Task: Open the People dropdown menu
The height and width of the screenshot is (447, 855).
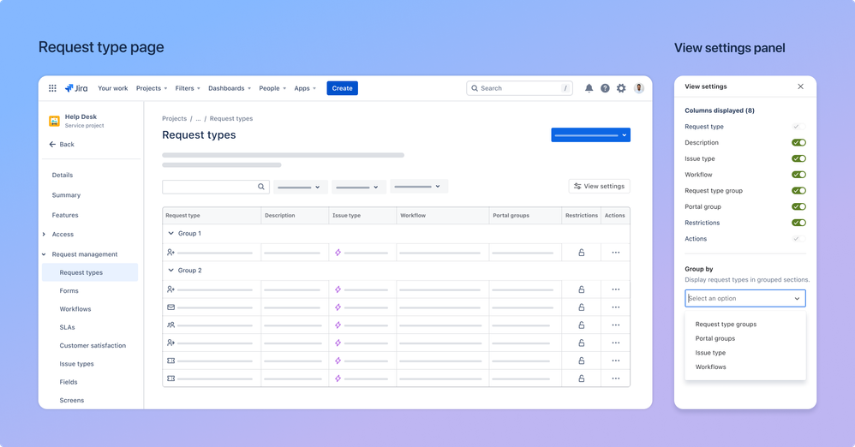Action: [272, 88]
